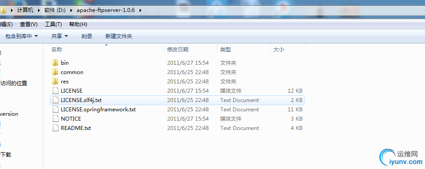Select the LICENSE file name
This screenshot has height=169, width=425.
(71, 91)
